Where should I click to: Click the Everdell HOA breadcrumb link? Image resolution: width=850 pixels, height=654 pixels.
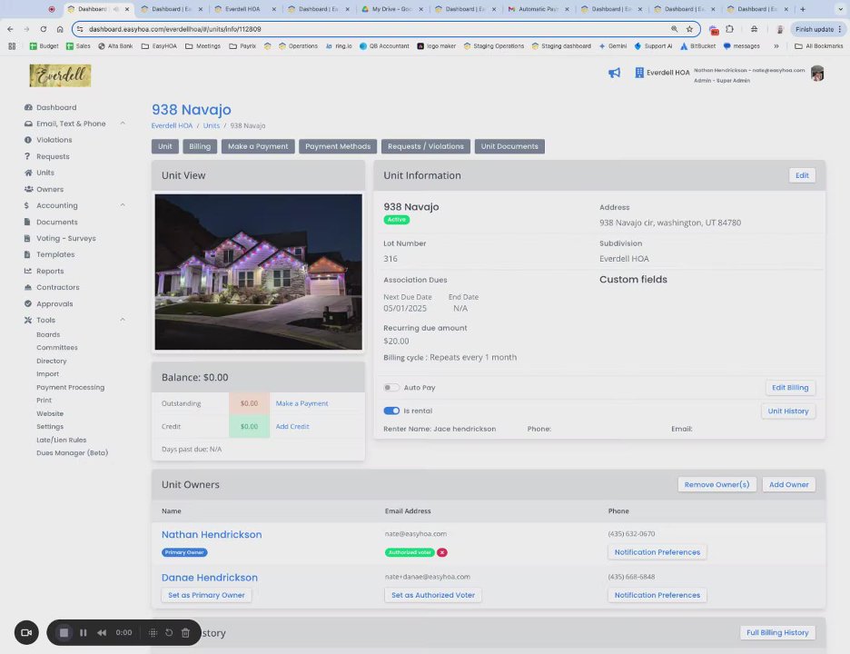[x=172, y=126]
